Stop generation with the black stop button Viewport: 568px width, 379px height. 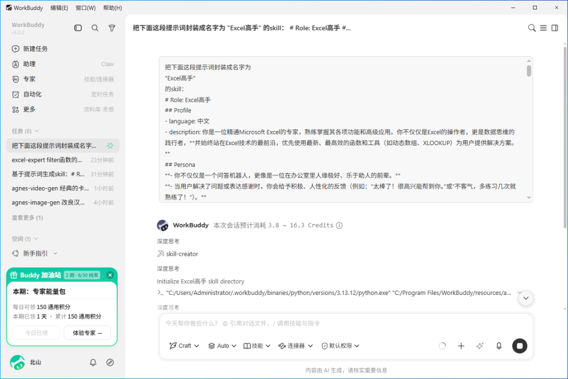pos(520,346)
